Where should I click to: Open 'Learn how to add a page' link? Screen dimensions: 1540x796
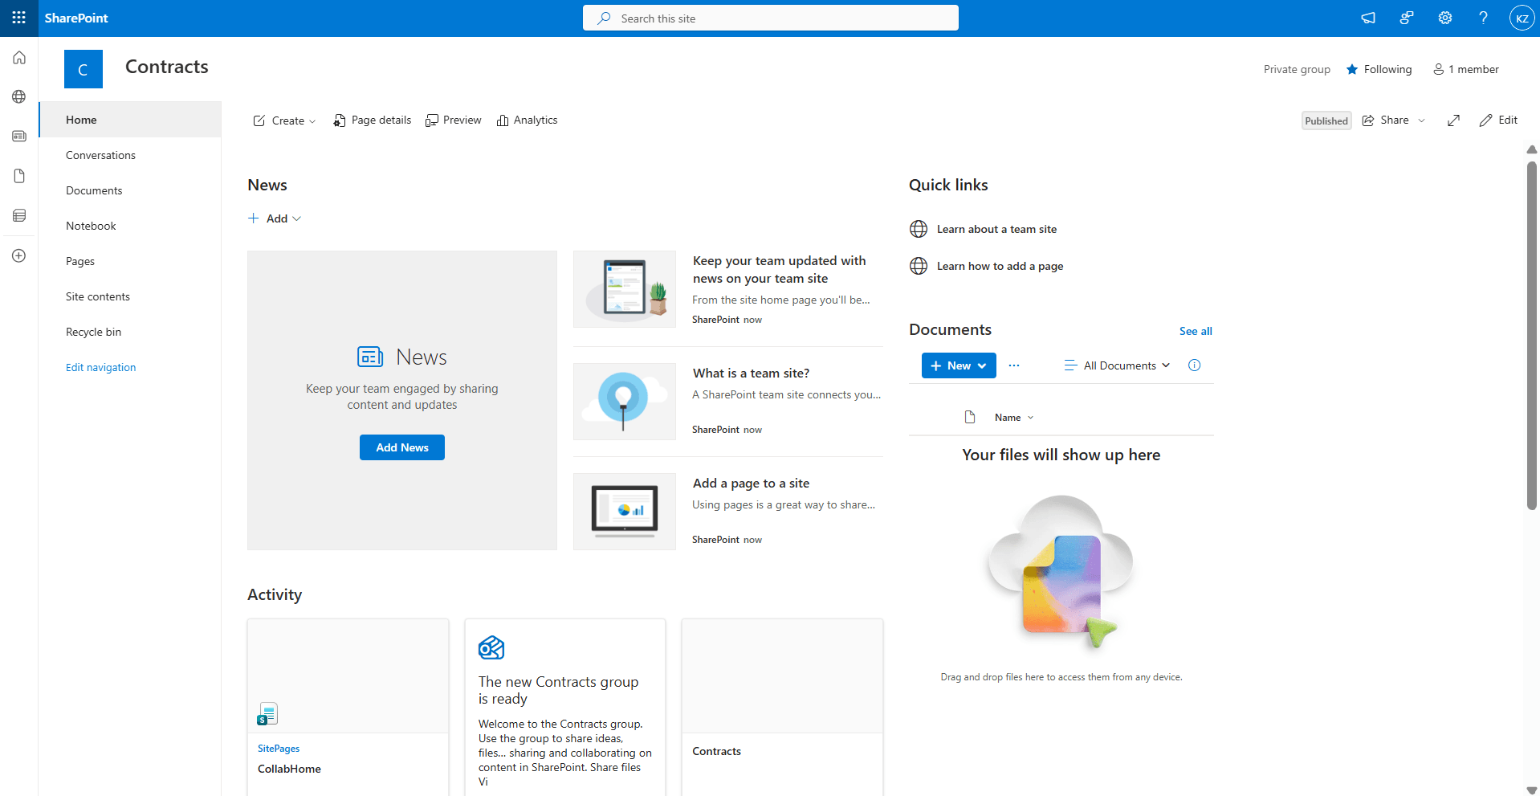click(x=1000, y=266)
